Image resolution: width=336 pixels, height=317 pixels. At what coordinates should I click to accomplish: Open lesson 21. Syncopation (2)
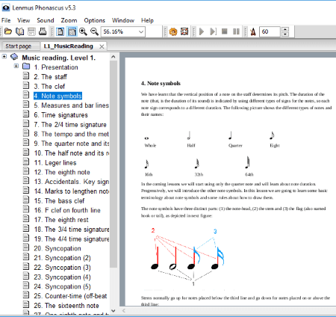click(62, 258)
